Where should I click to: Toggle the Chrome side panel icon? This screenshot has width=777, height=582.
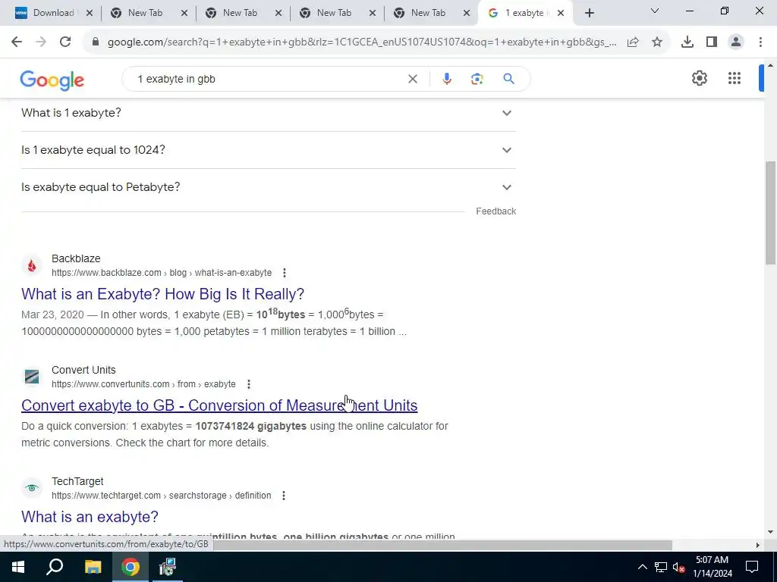[x=712, y=42]
